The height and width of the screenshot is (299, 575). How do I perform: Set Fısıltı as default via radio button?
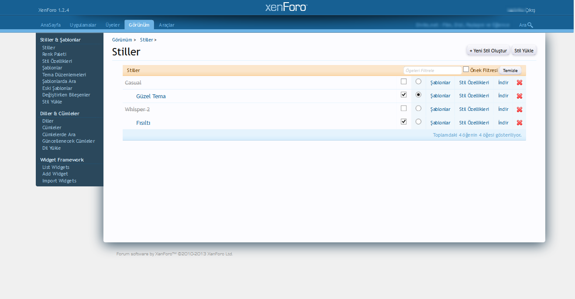(x=418, y=122)
